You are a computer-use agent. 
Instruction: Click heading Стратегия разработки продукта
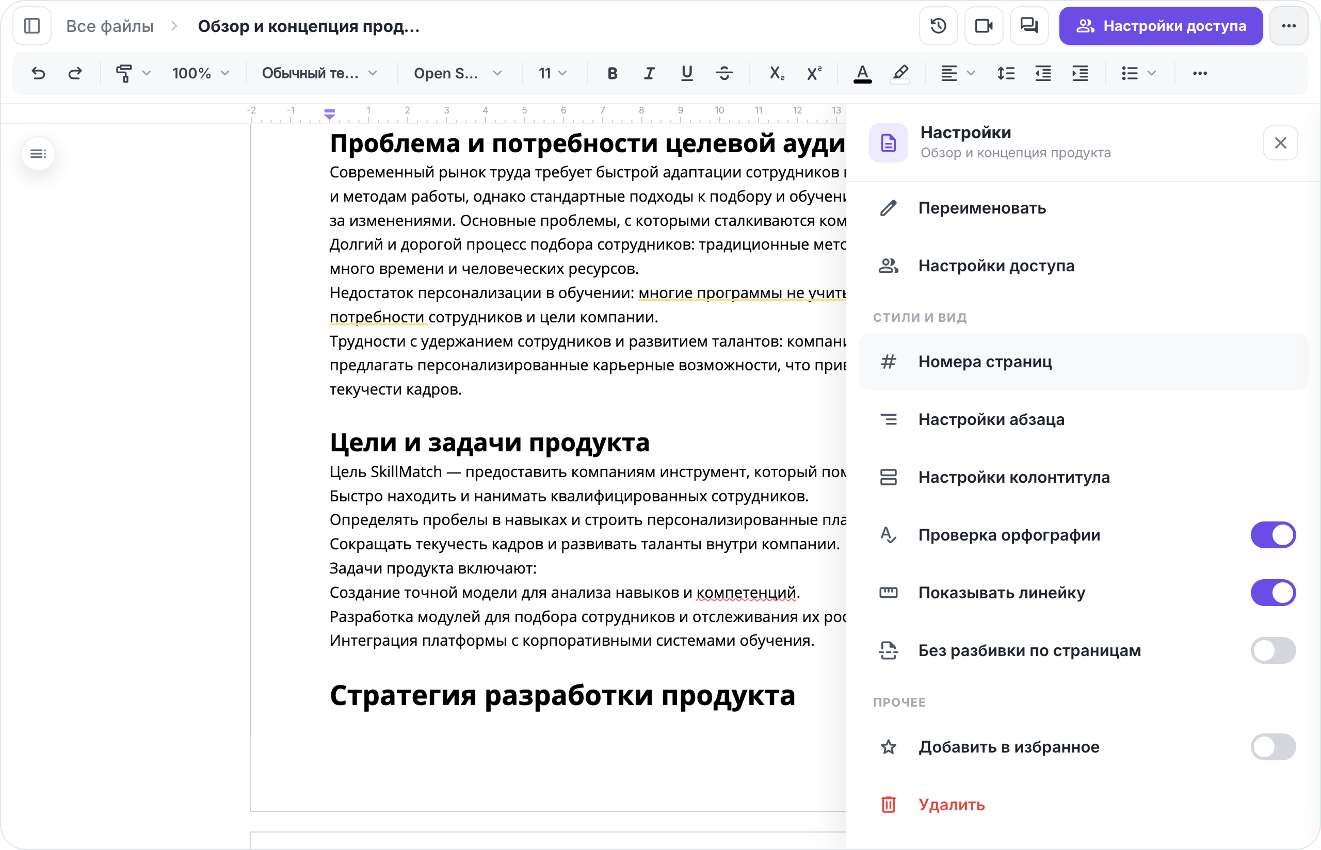point(562,695)
